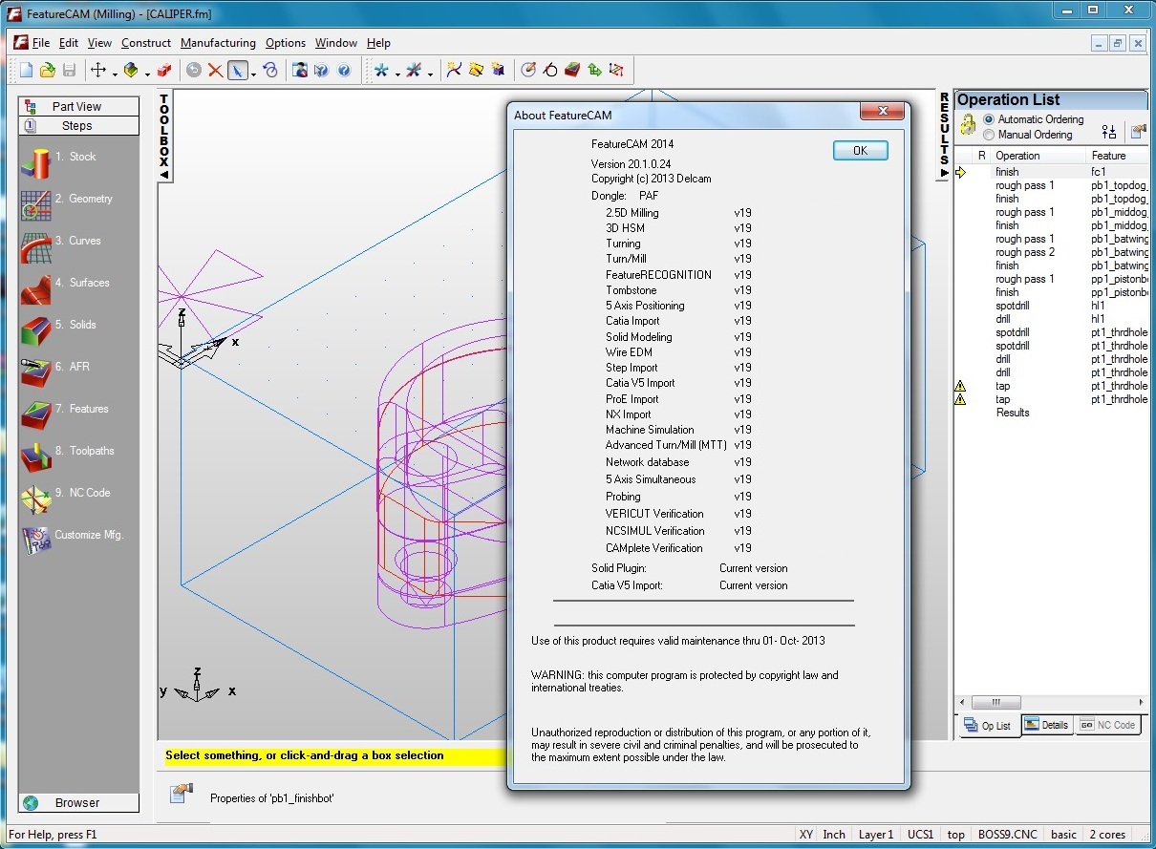Open the Surfaces step icon

click(x=36, y=289)
